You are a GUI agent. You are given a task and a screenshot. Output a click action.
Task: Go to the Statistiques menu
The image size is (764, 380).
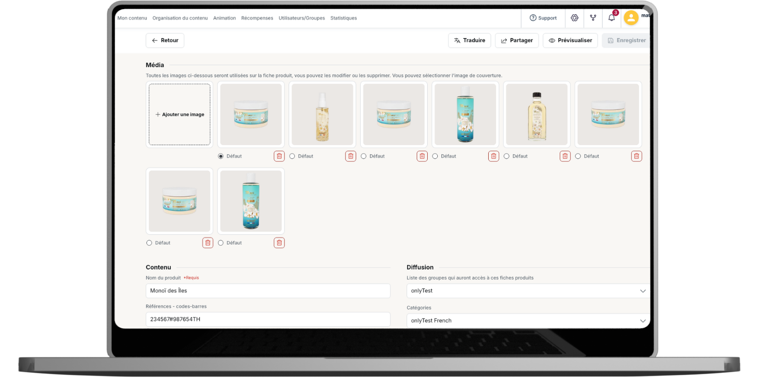point(343,18)
